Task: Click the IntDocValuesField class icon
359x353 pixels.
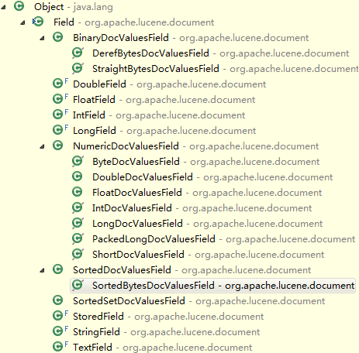Action: [x=78, y=207]
